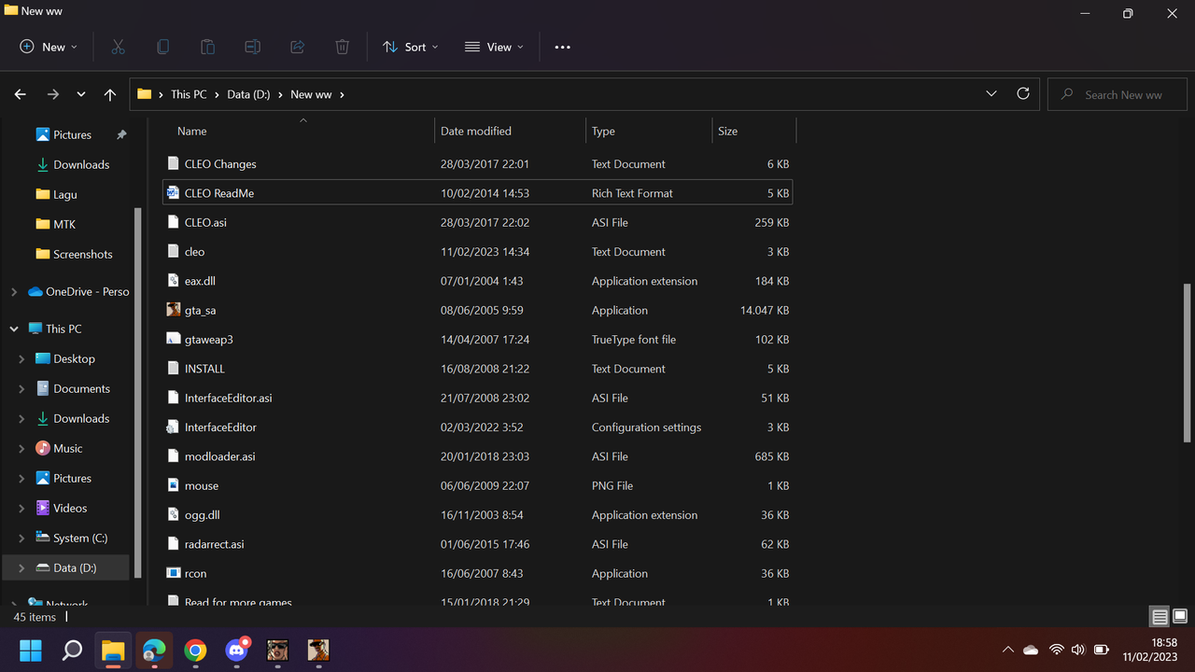1195x672 pixels.
Task: Open the Sort dropdown menu
Action: pyautogui.click(x=411, y=47)
